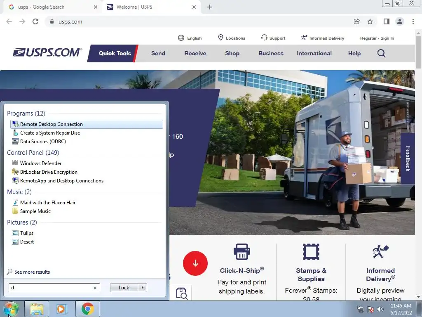Open the USPS site search magnifier
Image resolution: width=422 pixels, height=317 pixels.
click(x=381, y=53)
